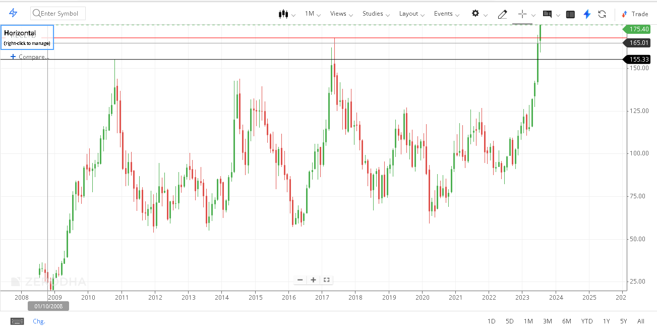Click the comment callout icon
The width and height of the screenshot is (657, 332).
point(547,14)
